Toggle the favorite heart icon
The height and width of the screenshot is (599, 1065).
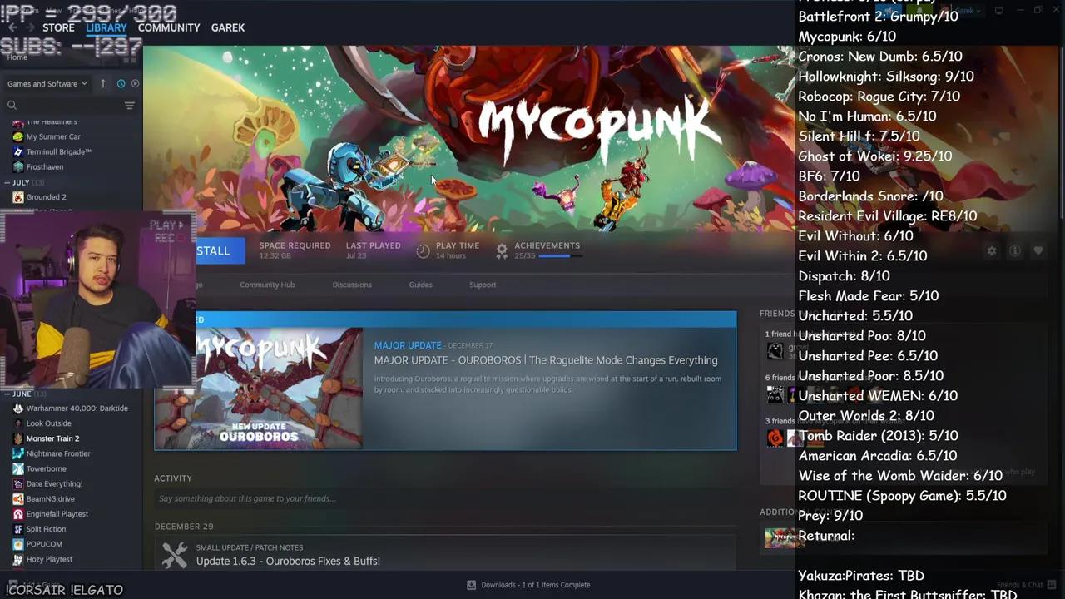click(x=1038, y=250)
